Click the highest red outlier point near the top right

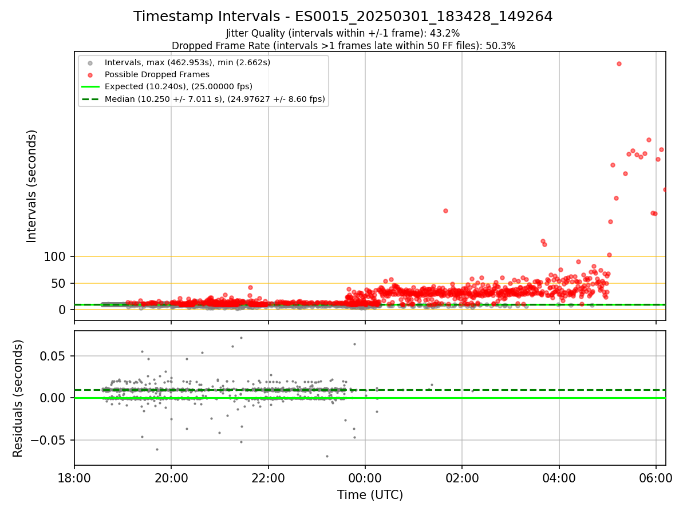[x=619, y=64]
